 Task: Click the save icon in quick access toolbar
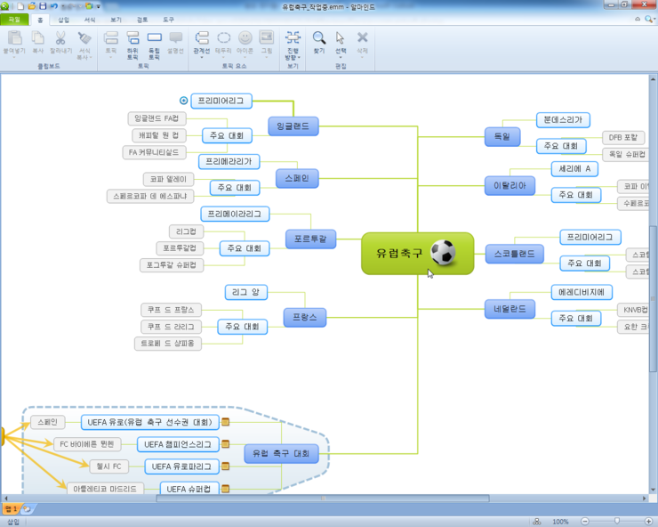pyautogui.click(x=43, y=6)
